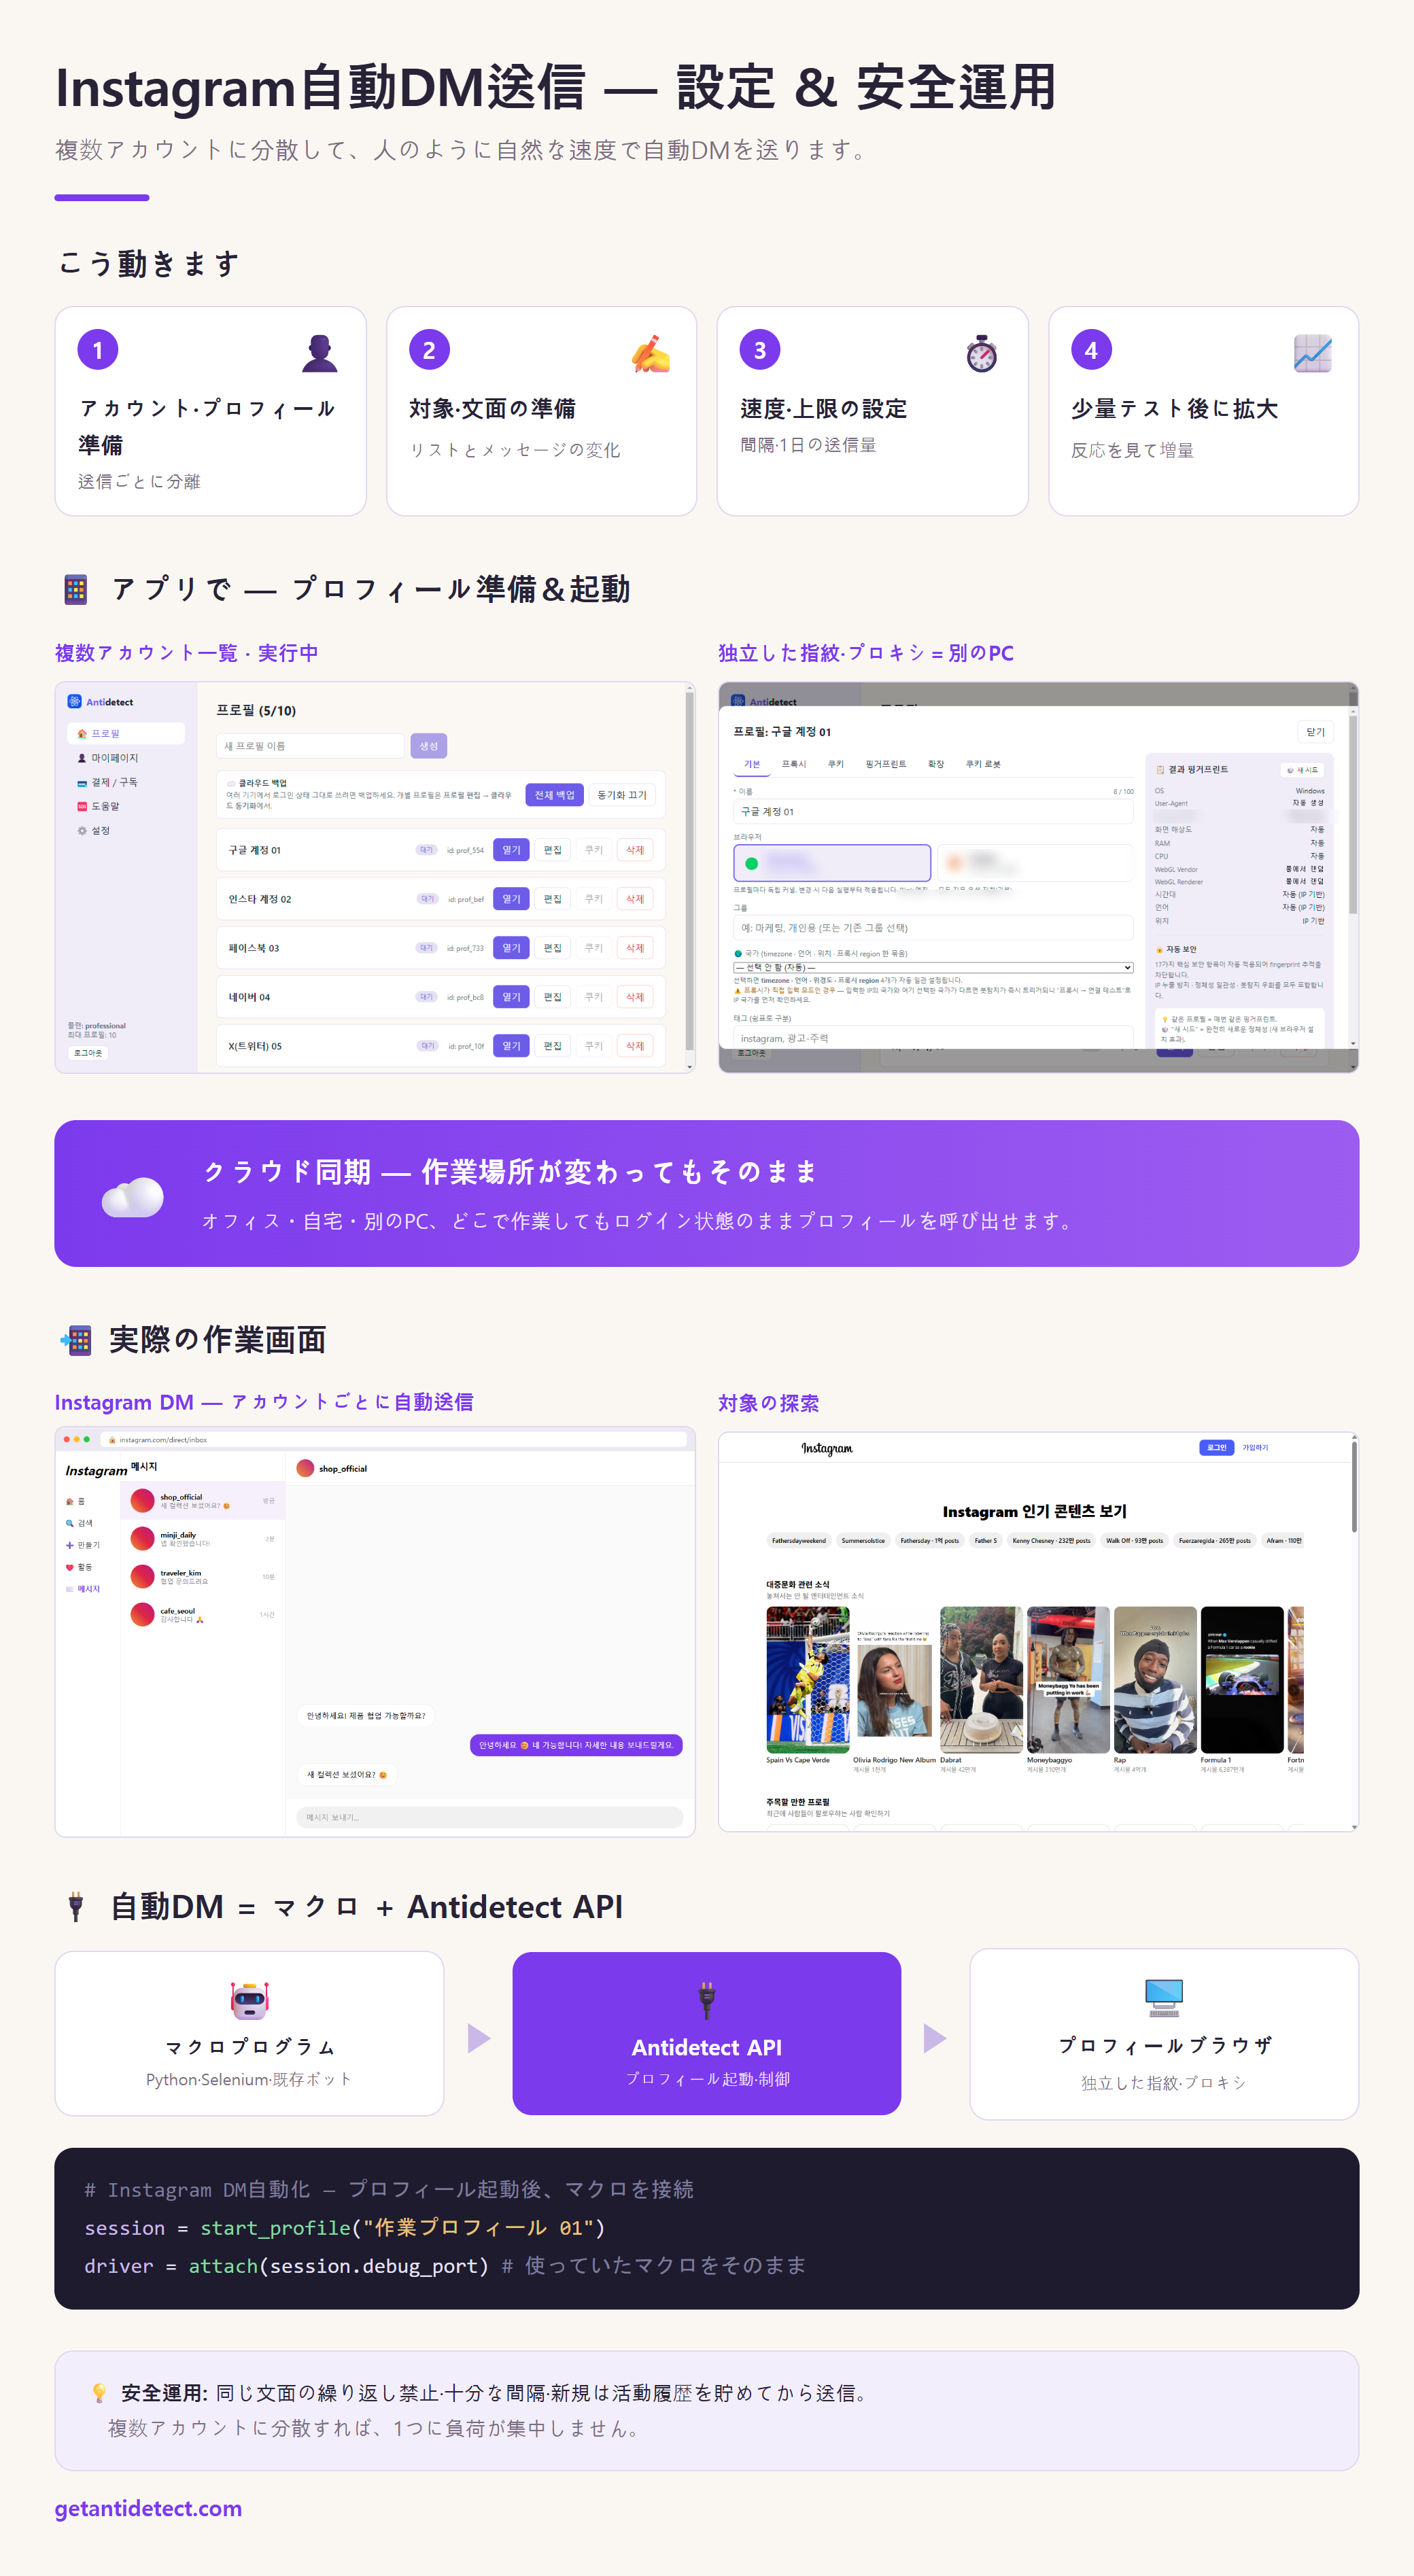
Task: Click the 새 프로필 이름 input field
Action: [310, 746]
